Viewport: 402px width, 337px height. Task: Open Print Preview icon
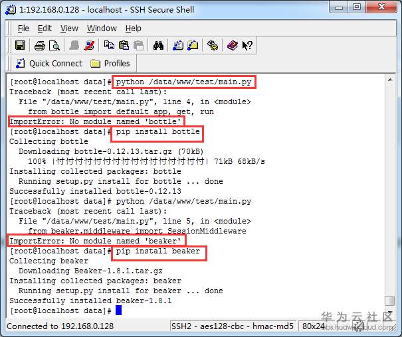[54, 46]
